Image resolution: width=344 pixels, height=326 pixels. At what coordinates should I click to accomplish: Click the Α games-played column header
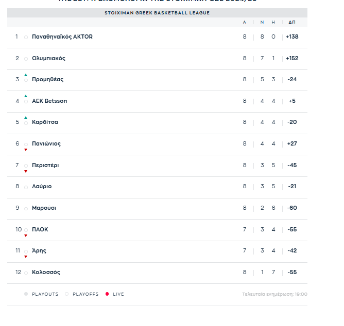pyautogui.click(x=245, y=22)
